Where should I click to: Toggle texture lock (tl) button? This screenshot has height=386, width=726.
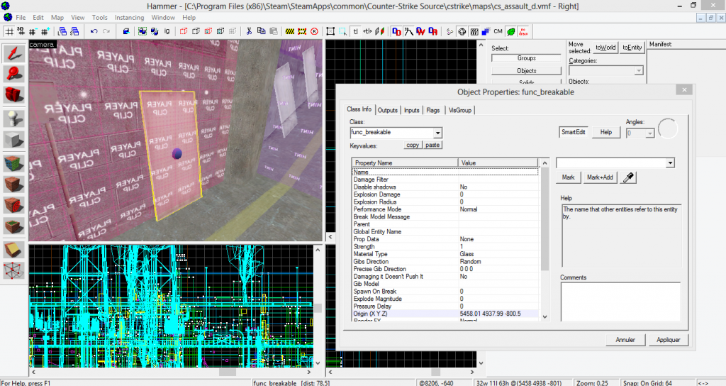[356, 31]
